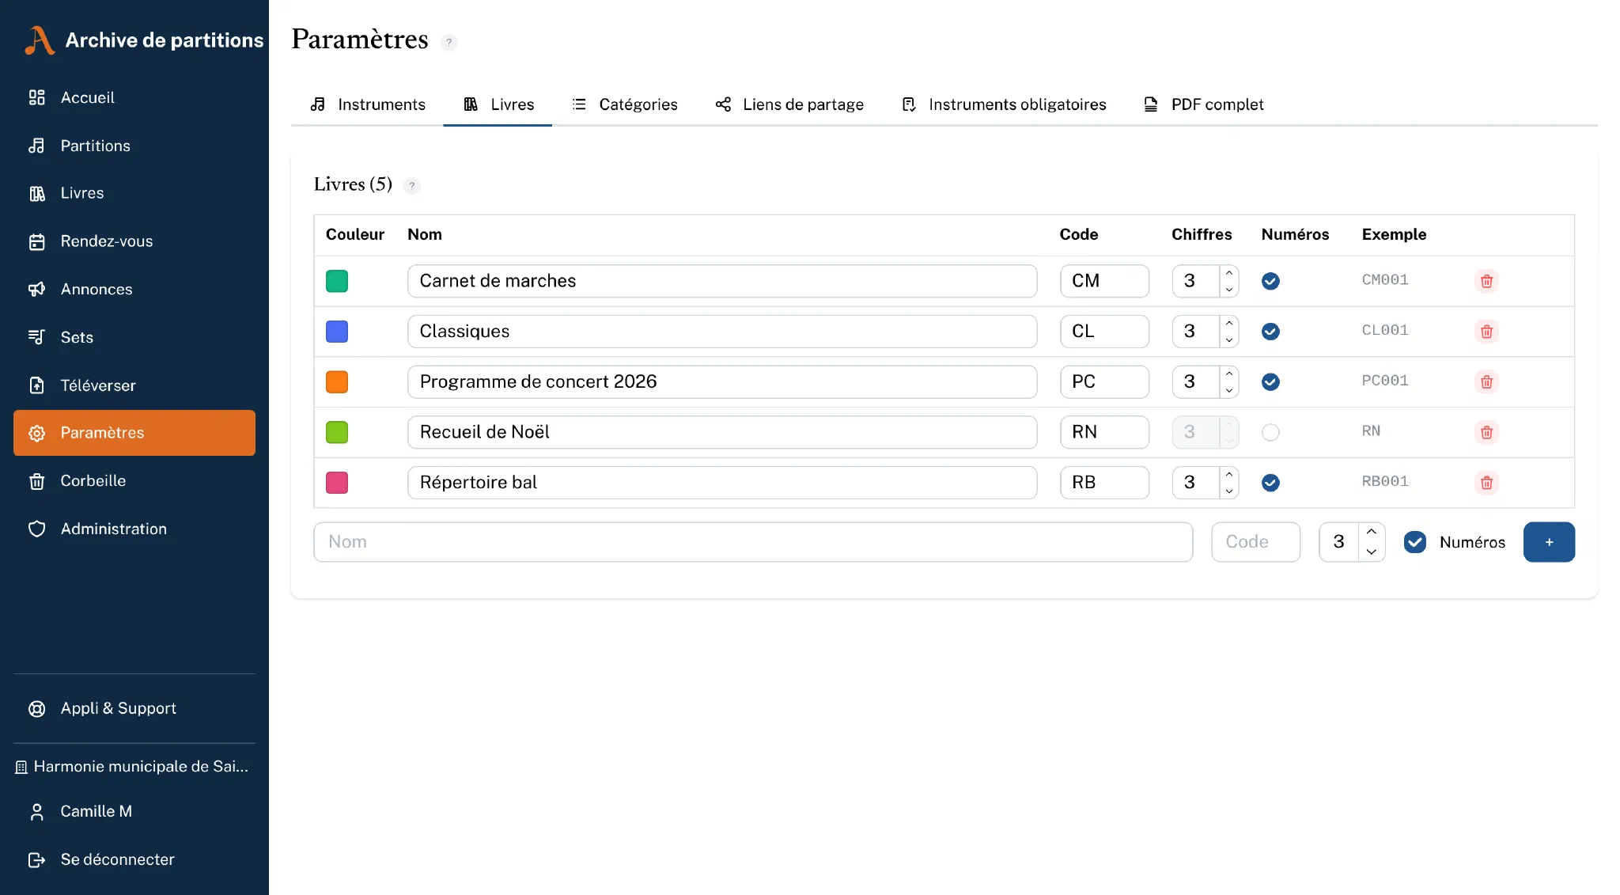The image size is (1620, 895).
Task: Show help tooltip beside Livres (5)
Action: click(x=411, y=186)
